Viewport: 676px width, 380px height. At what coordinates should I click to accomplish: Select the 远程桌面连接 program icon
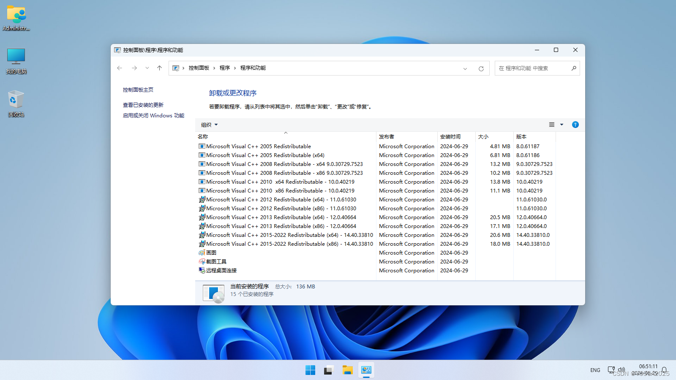(x=202, y=271)
